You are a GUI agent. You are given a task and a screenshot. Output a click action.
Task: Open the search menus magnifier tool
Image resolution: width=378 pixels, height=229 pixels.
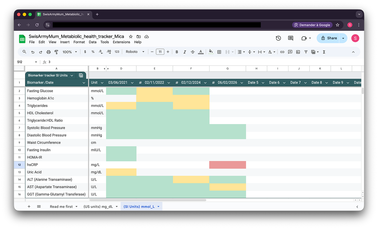pyautogui.click(x=24, y=52)
